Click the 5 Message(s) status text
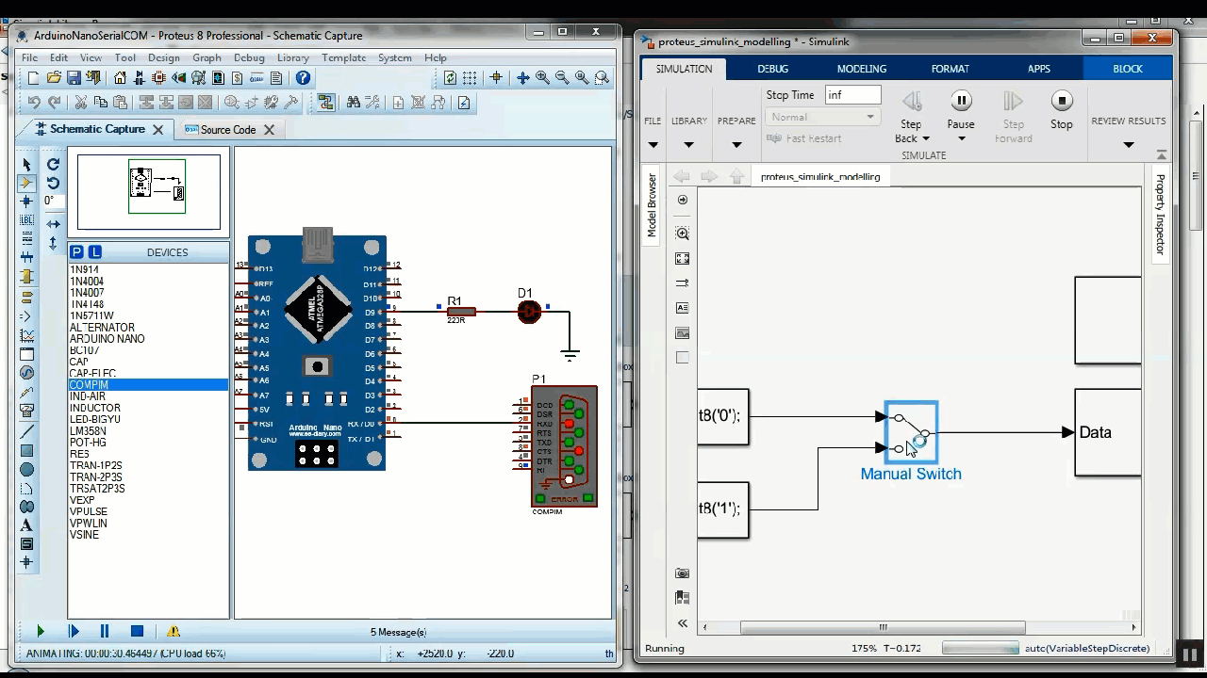This screenshot has width=1207, height=678. (x=398, y=632)
